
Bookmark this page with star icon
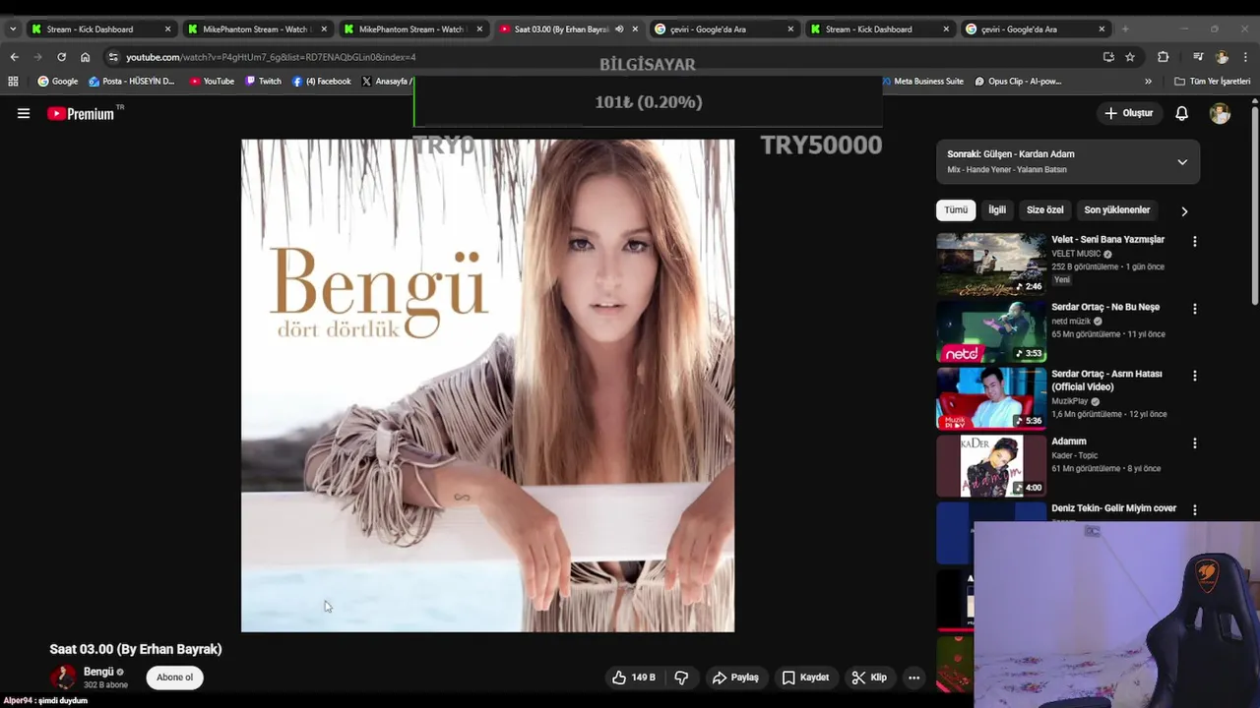pyautogui.click(x=1130, y=57)
